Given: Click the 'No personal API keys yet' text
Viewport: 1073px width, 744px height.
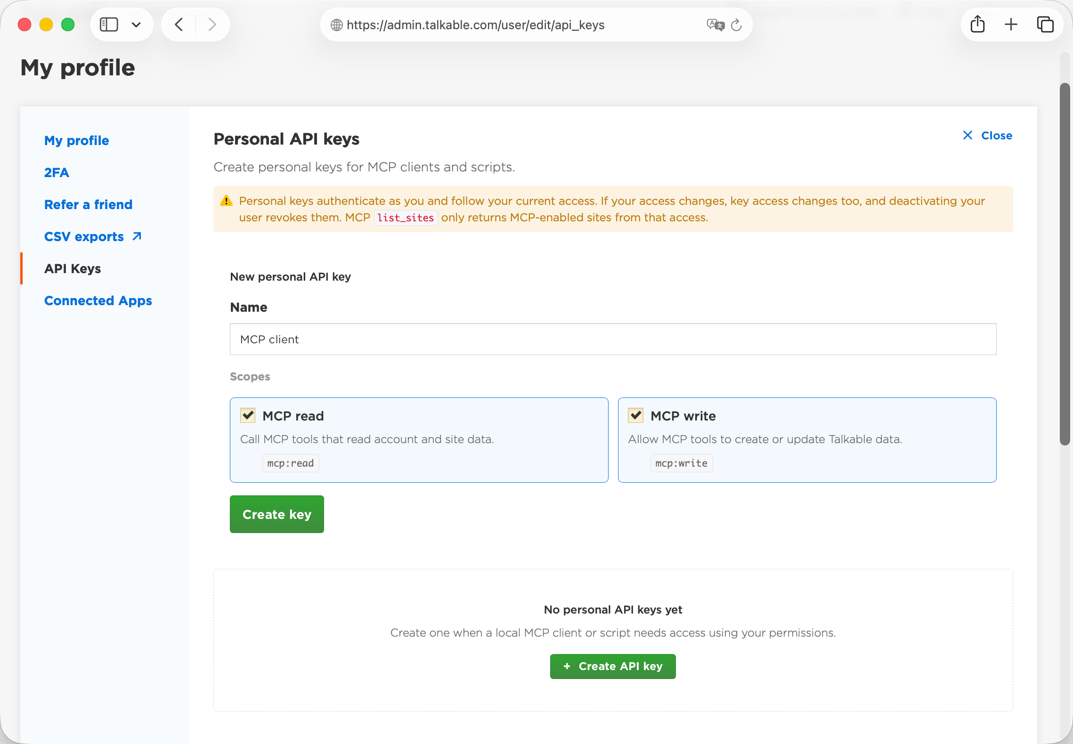Looking at the screenshot, I should pos(613,610).
